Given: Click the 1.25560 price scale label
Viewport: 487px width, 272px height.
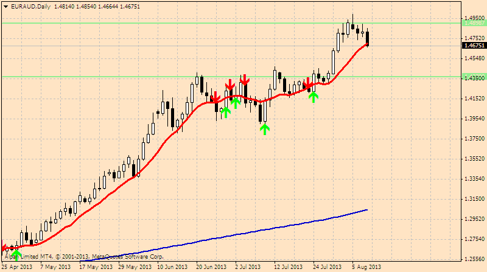Looking at the screenshot, I should pos(475,259).
